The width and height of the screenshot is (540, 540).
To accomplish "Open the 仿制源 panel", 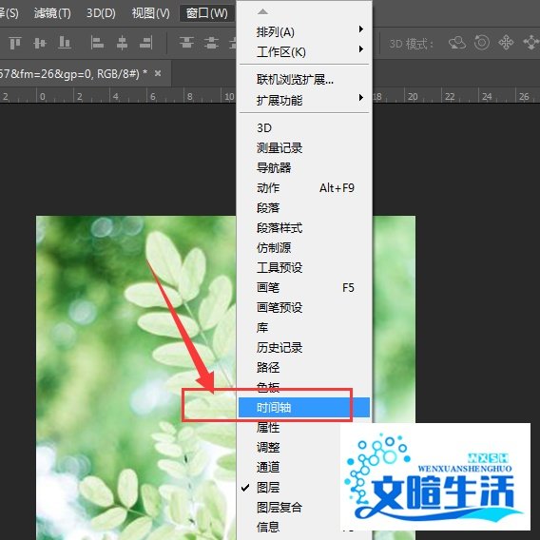I will coord(304,247).
